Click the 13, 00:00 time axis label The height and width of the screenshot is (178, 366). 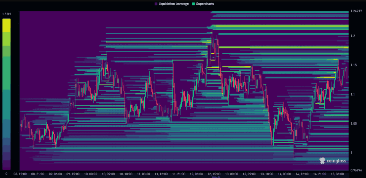coord(231,174)
